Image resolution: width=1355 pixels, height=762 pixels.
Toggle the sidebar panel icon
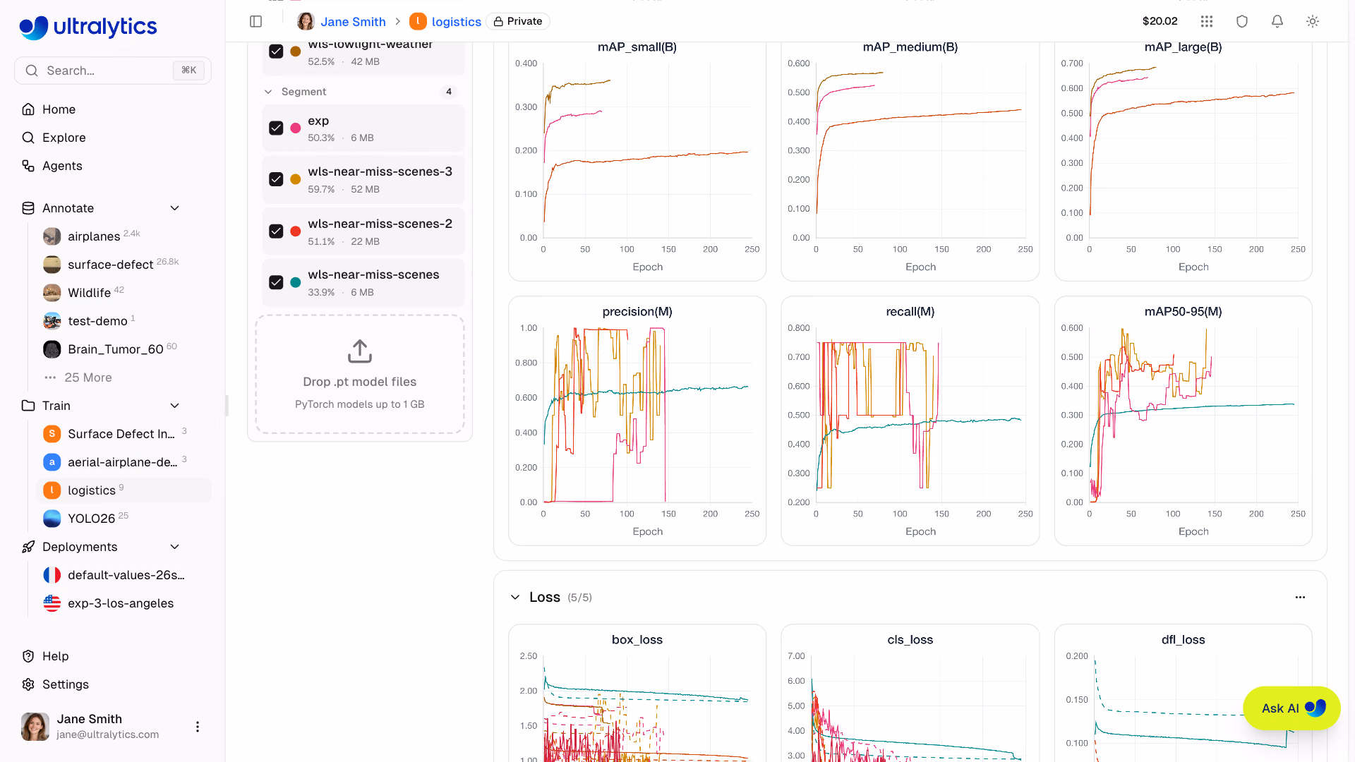pyautogui.click(x=256, y=21)
